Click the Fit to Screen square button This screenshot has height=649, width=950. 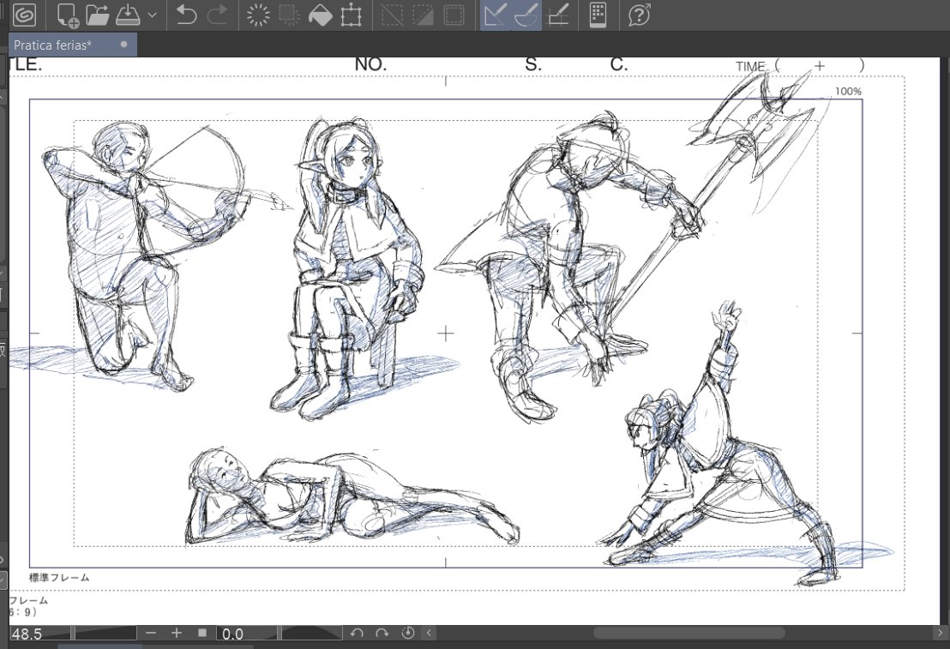(202, 633)
